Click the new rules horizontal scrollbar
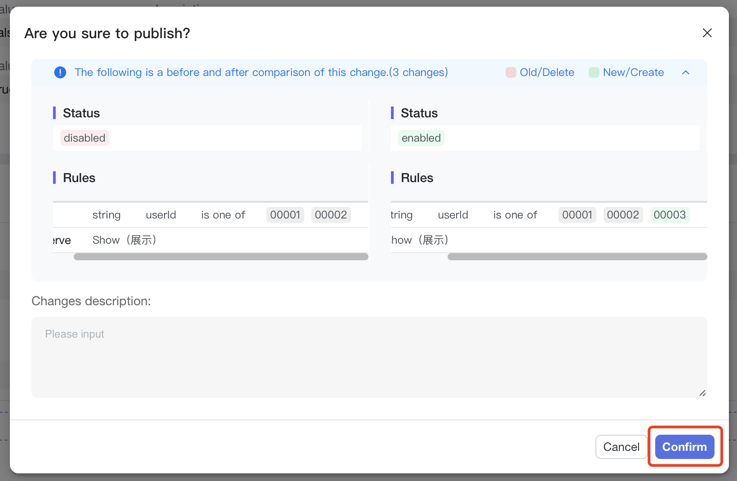 (x=577, y=257)
